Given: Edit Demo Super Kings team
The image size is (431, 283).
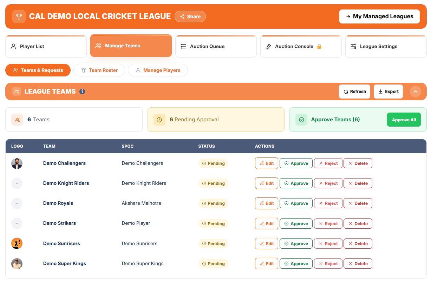Looking at the screenshot, I should (267, 264).
